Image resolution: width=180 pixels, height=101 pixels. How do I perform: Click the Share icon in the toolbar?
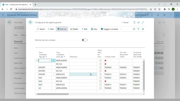click(134, 29)
